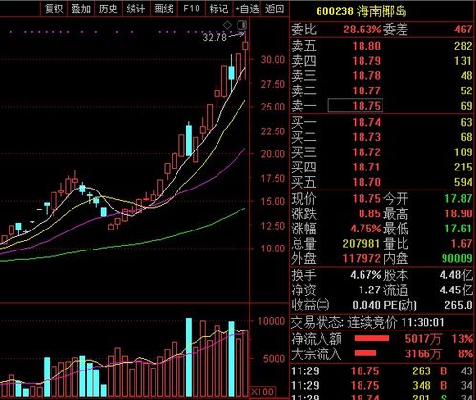This screenshot has width=476, height=400.
Task: Click the X100 volume unit label
Action: (262, 391)
